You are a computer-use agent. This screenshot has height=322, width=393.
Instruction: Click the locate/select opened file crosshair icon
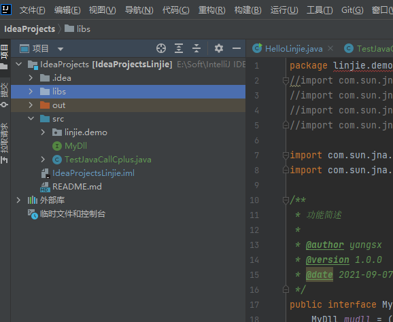coord(161,48)
